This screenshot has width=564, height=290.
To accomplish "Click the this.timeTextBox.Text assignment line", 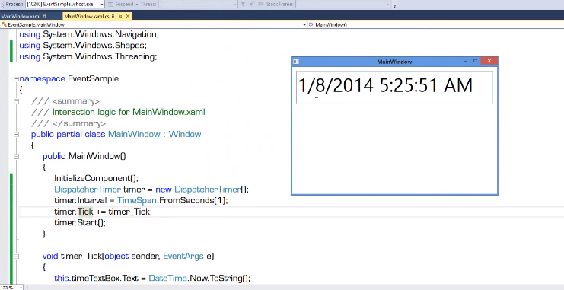I will [x=152, y=278].
